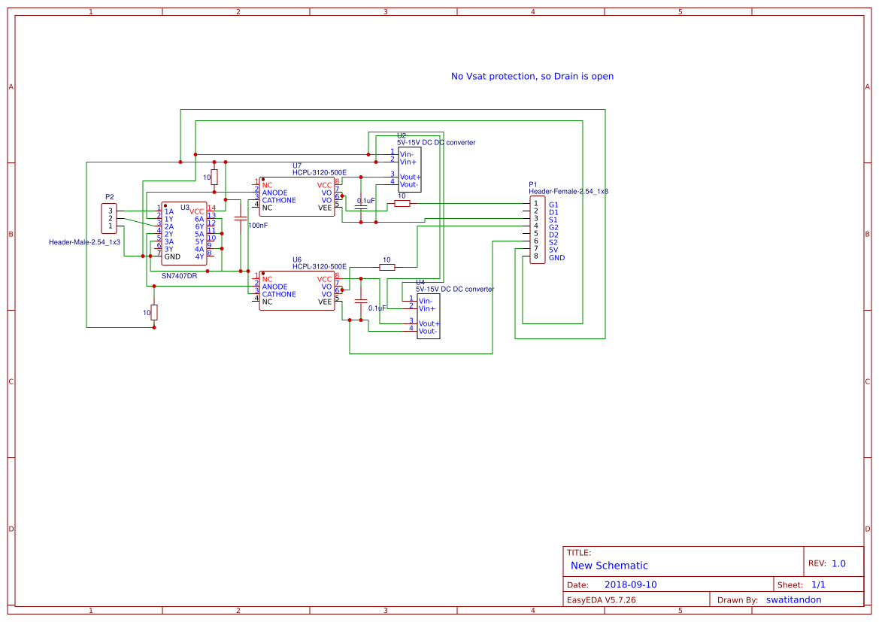
Task: Select the P2 male header symbol
Action: pyautogui.click(x=109, y=217)
